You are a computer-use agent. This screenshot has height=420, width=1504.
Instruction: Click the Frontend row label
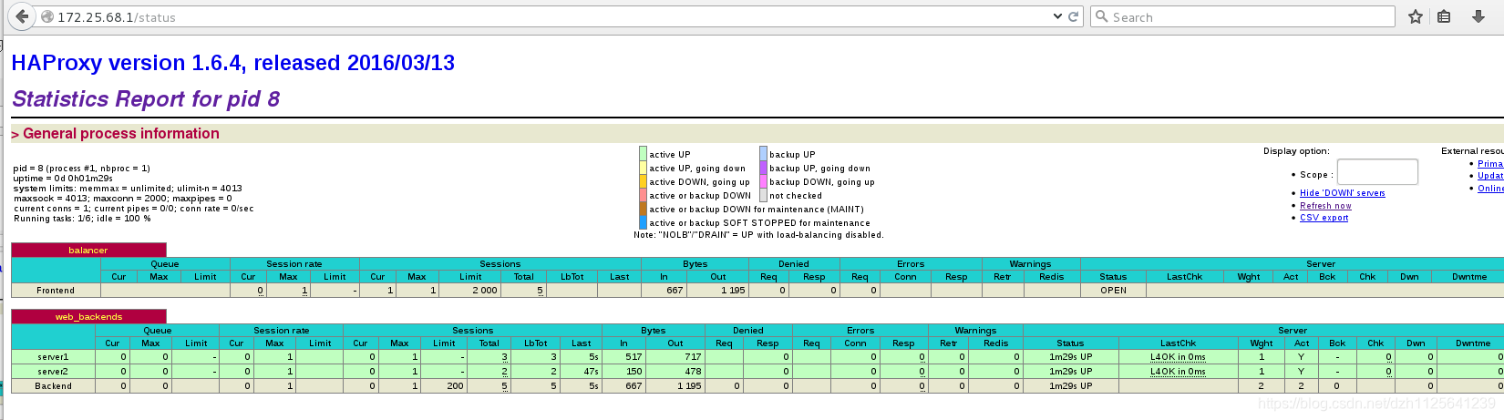[56, 291]
